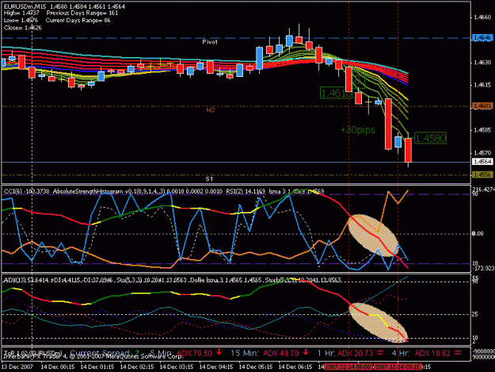Click the 216.4274 value on CCI scale
The image size is (495, 372).
[x=483, y=190]
